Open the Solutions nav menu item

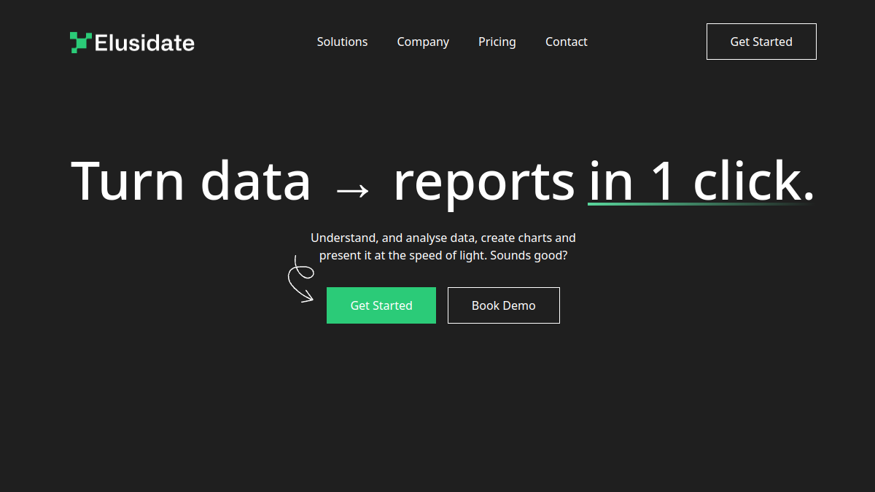[x=342, y=42]
